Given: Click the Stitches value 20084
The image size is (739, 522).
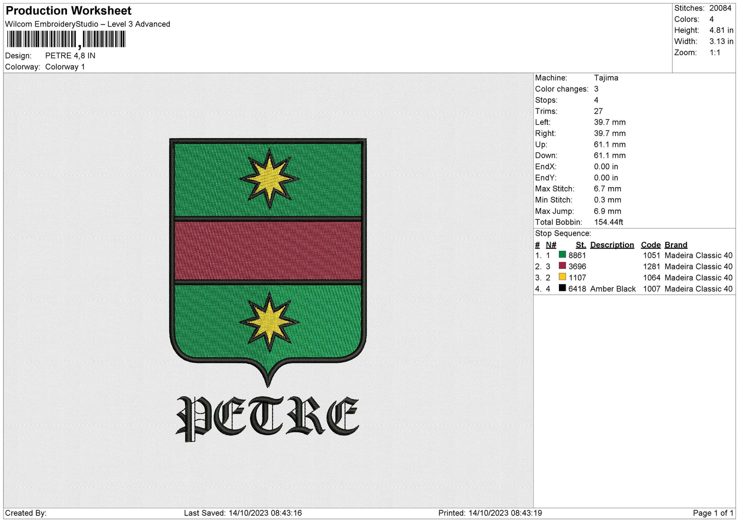Looking at the screenshot, I should [720, 8].
